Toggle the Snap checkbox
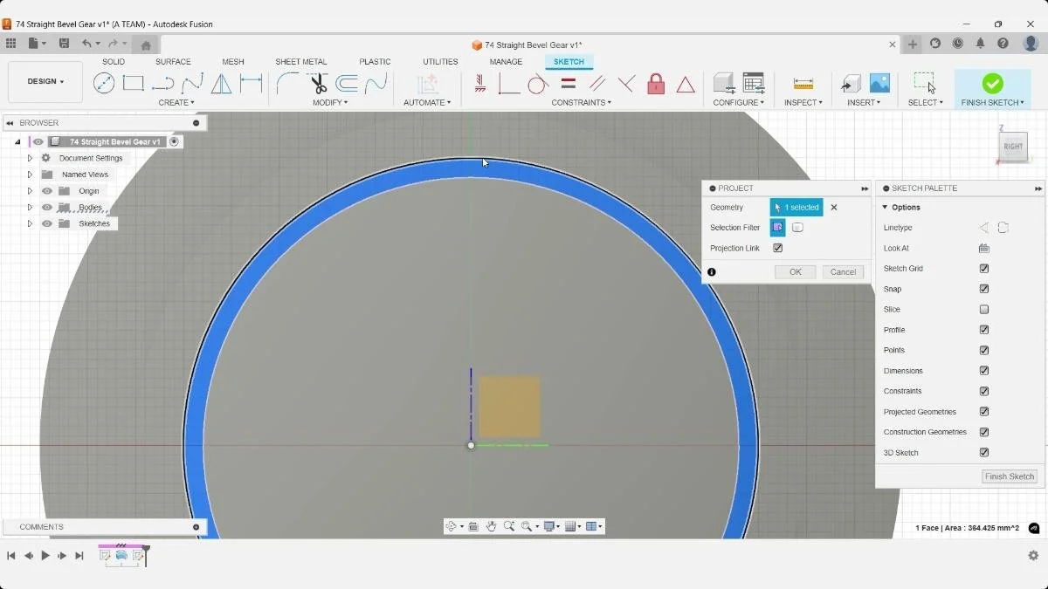1048x589 pixels. click(984, 289)
